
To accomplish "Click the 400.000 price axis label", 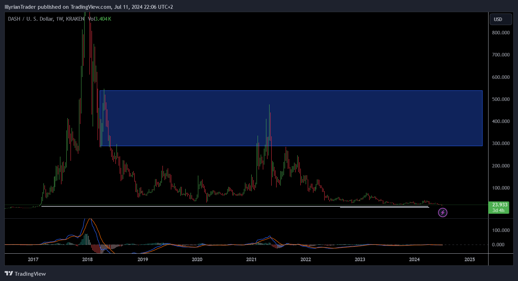I will (x=500, y=121).
